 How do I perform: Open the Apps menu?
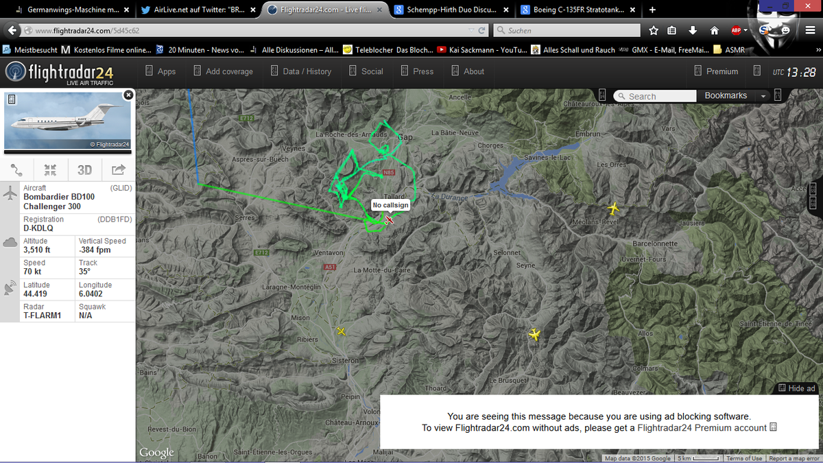click(160, 71)
